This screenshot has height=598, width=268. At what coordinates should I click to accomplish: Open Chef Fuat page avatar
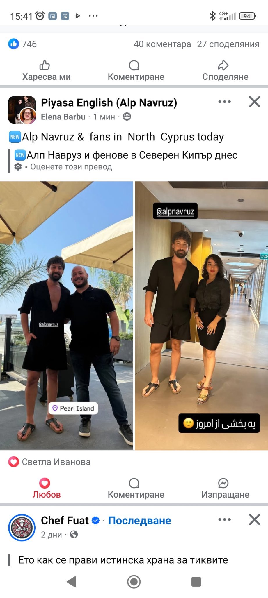[x=22, y=528]
